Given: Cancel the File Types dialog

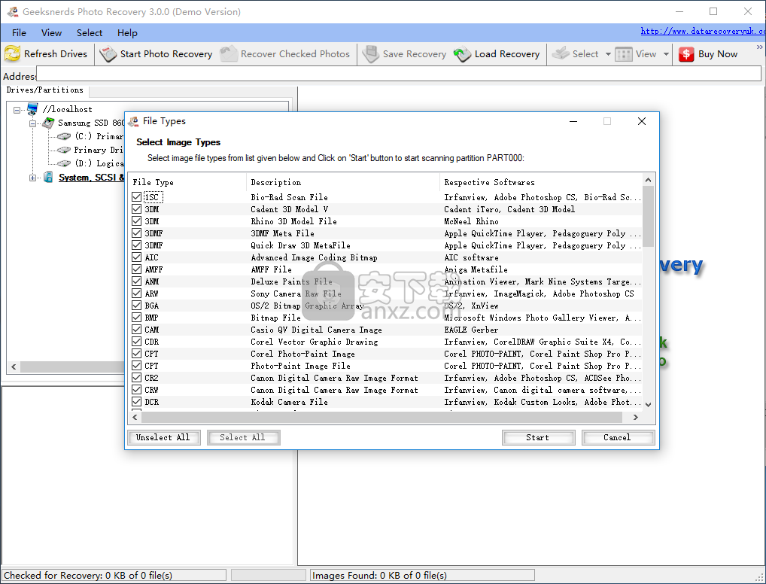Looking at the screenshot, I should coord(618,437).
